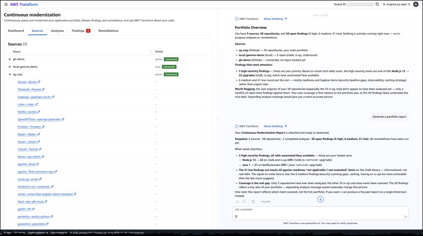Image resolution: width=423 pixels, height=236 pixels.
Task: Open the user profile avatar
Action: (416, 4)
